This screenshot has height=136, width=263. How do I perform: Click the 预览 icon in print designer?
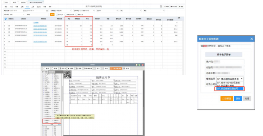124,69
